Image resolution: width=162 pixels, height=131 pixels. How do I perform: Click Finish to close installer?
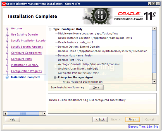click(x=132, y=120)
